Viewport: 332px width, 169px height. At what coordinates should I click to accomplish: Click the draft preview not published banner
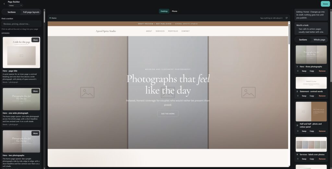168,24
